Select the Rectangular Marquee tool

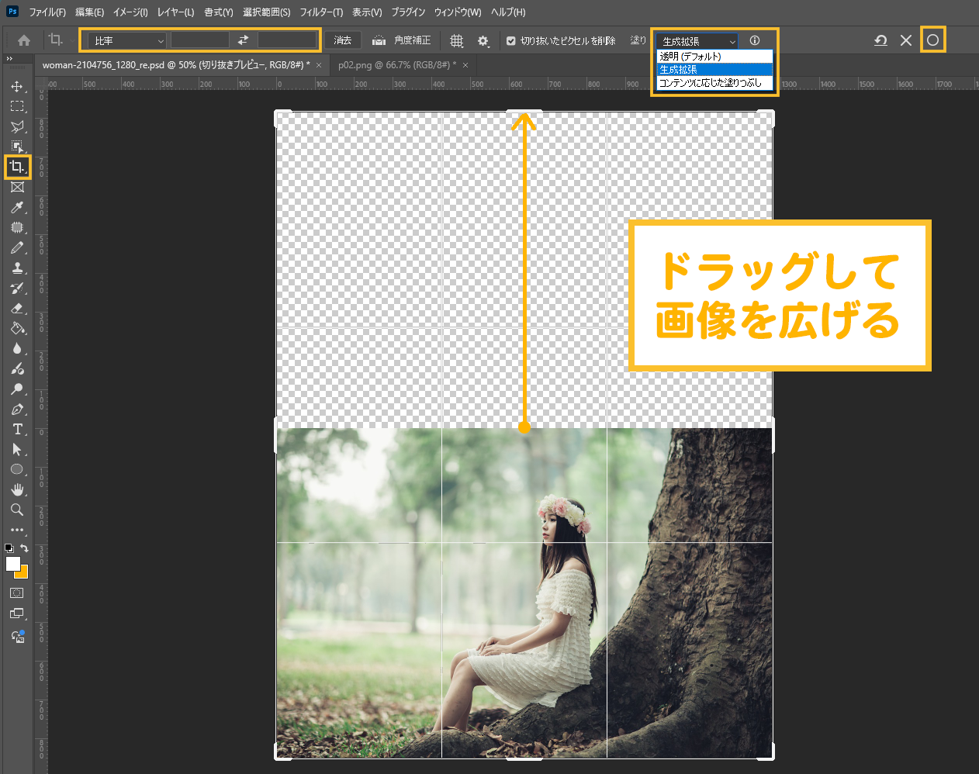[17, 106]
